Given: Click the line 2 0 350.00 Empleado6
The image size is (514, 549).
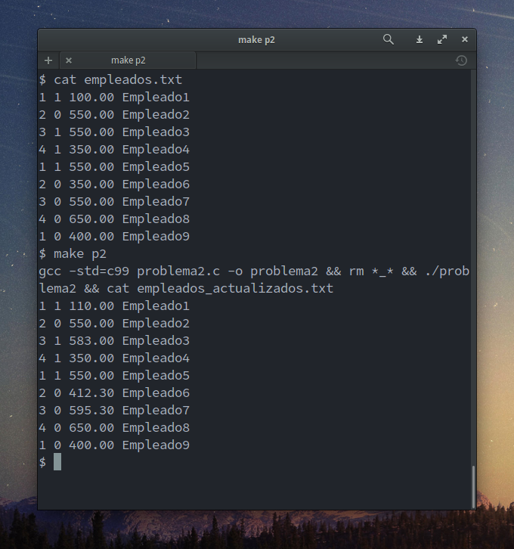Looking at the screenshot, I should (114, 185).
